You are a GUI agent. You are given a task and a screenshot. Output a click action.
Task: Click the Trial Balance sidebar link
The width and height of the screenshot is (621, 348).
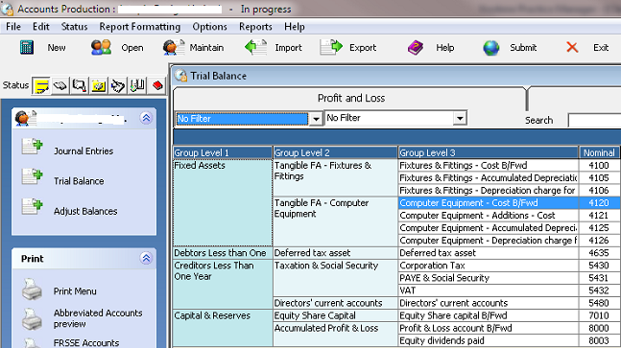pos(79,181)
